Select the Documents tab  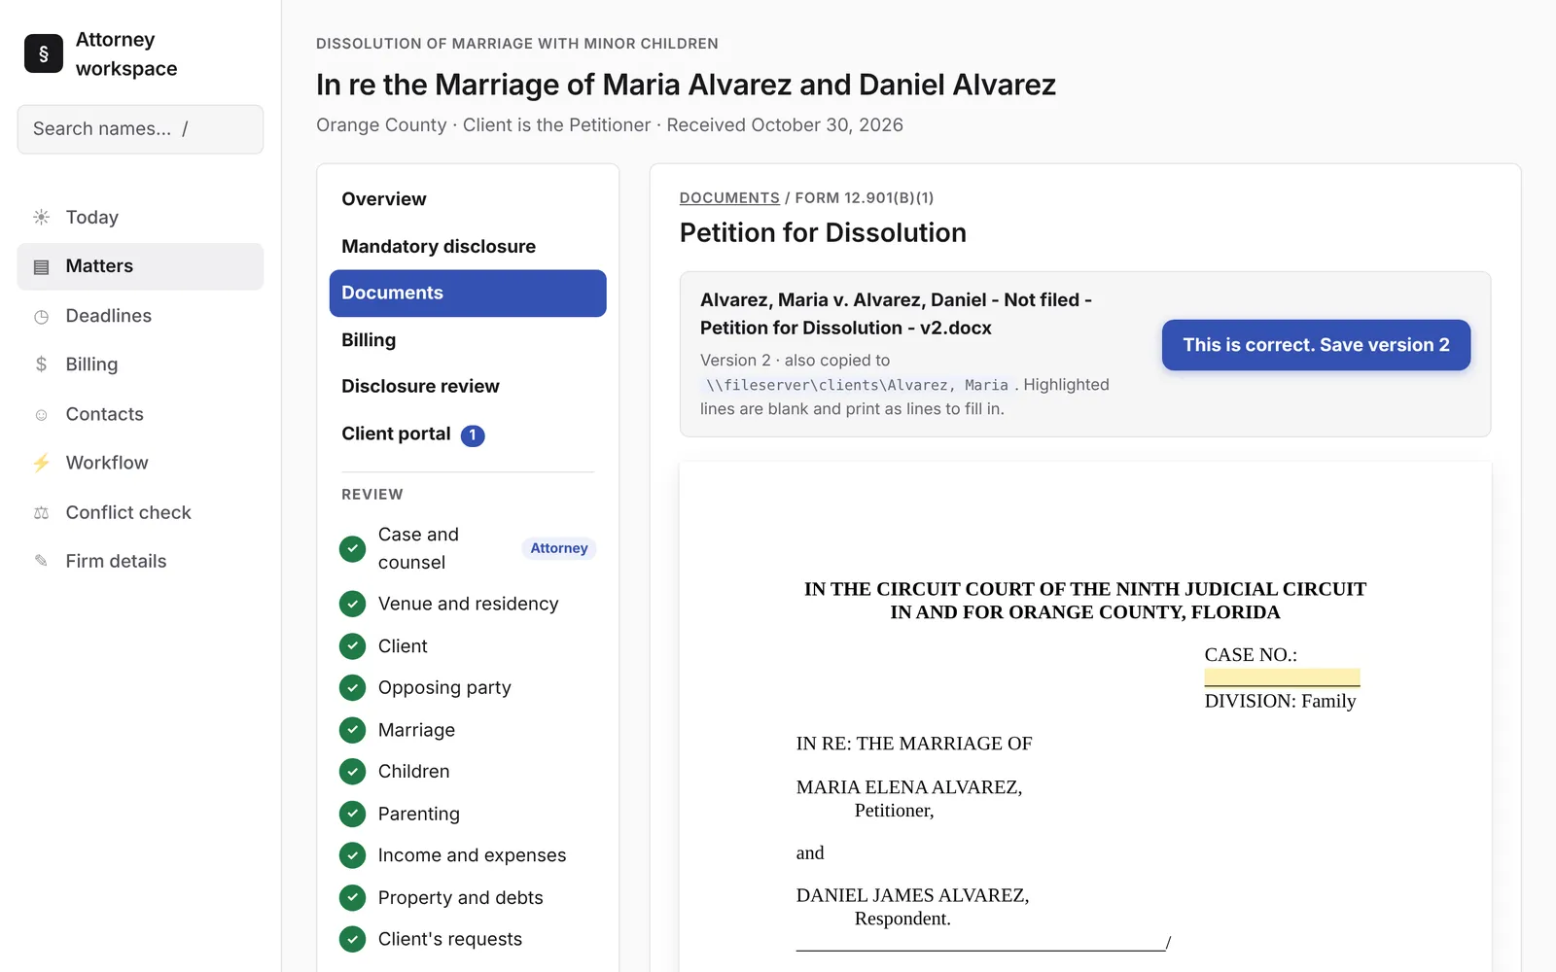(468, 293)
